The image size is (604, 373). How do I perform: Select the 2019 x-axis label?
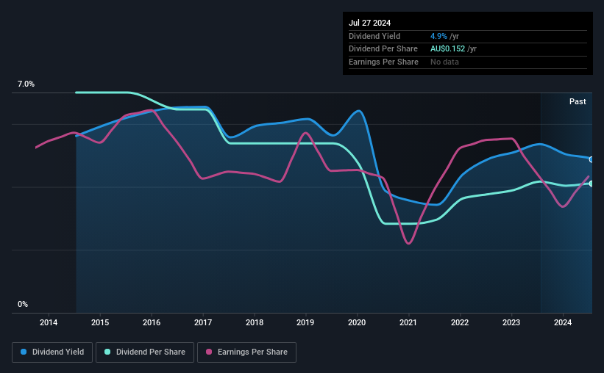(x=305, y=322)
